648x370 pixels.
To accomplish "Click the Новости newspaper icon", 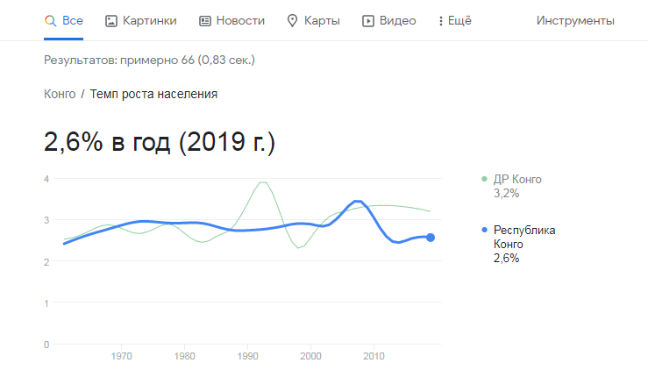I will point(205,21).
